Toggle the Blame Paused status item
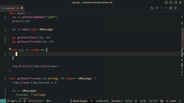 (78, 101)
